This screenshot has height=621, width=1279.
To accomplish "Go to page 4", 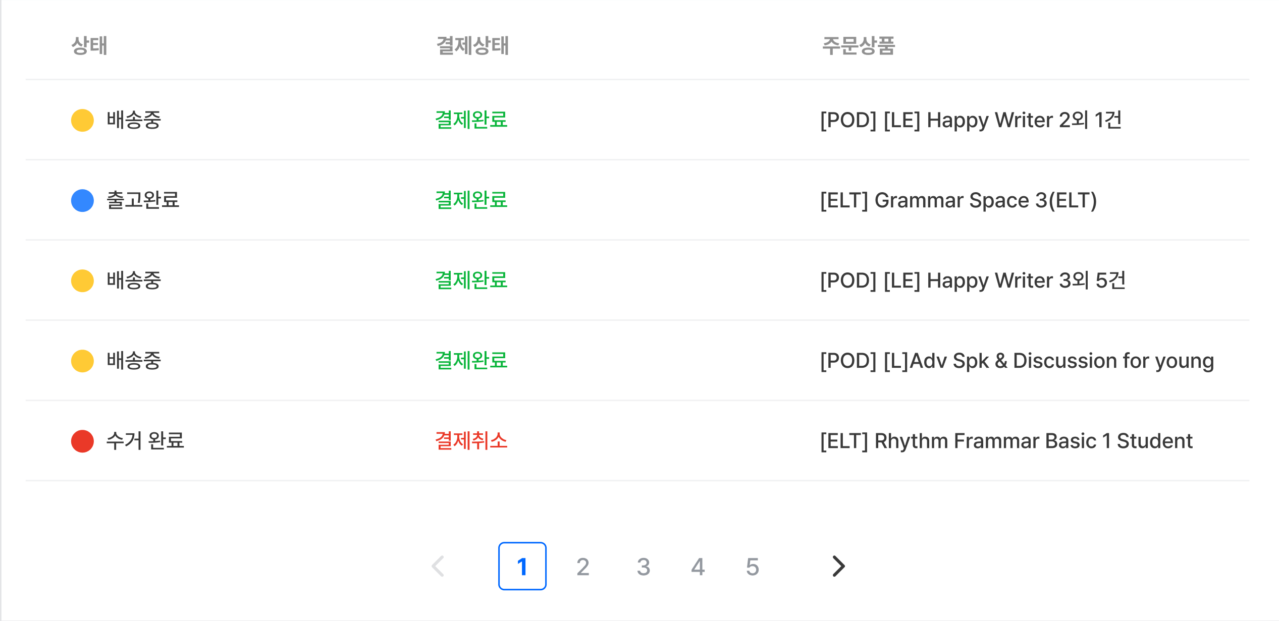I will (x=698, y=567).
